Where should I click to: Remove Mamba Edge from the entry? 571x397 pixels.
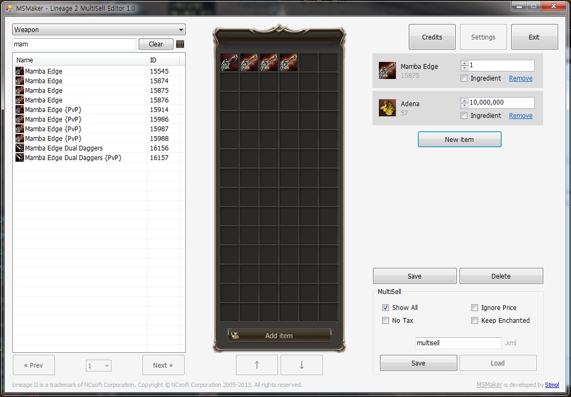[x=520, y=78]
